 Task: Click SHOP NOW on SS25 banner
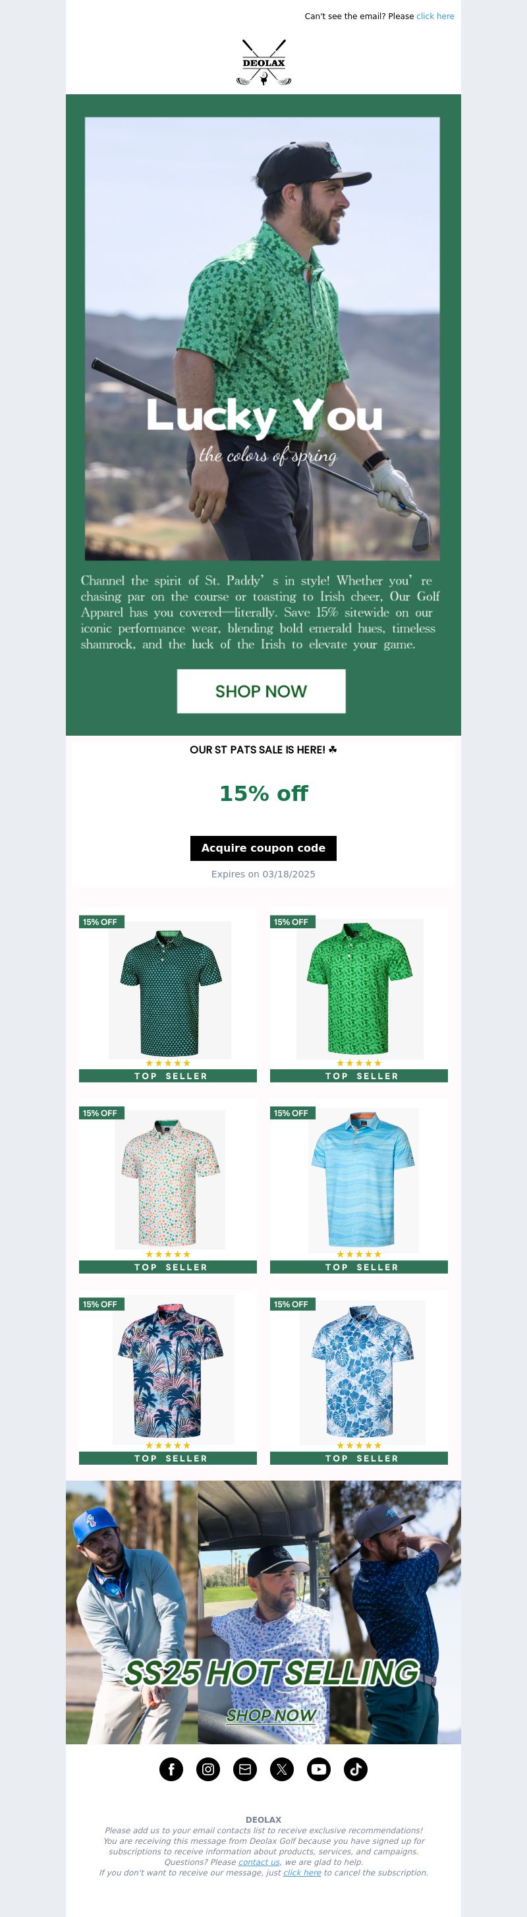[x=271, y=1715]
